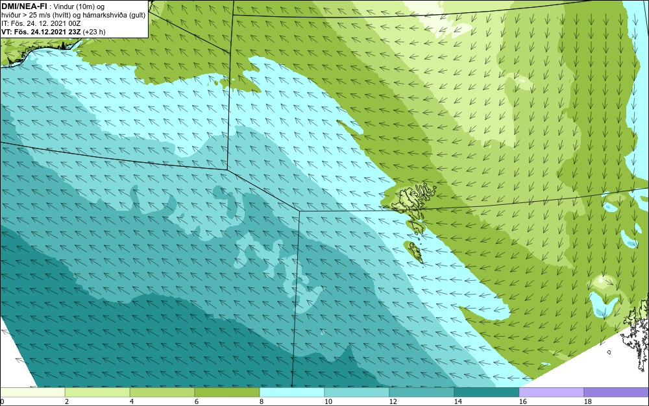Click the 12–14 m/s teal legend swatch
Viewport: 649px width, 406px height.
click(x=421, y=392)
